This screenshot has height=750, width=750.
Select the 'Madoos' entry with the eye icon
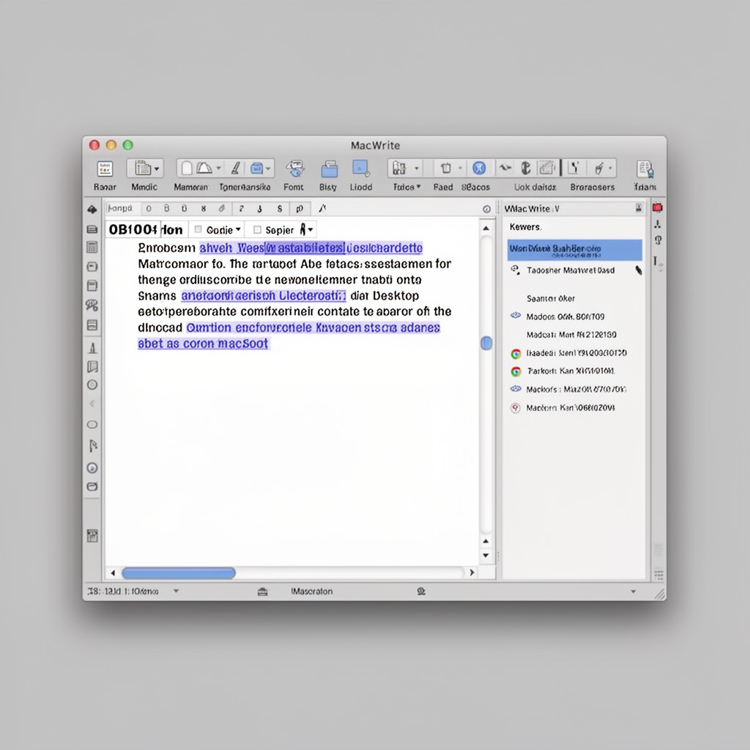[x=565, y=316]
